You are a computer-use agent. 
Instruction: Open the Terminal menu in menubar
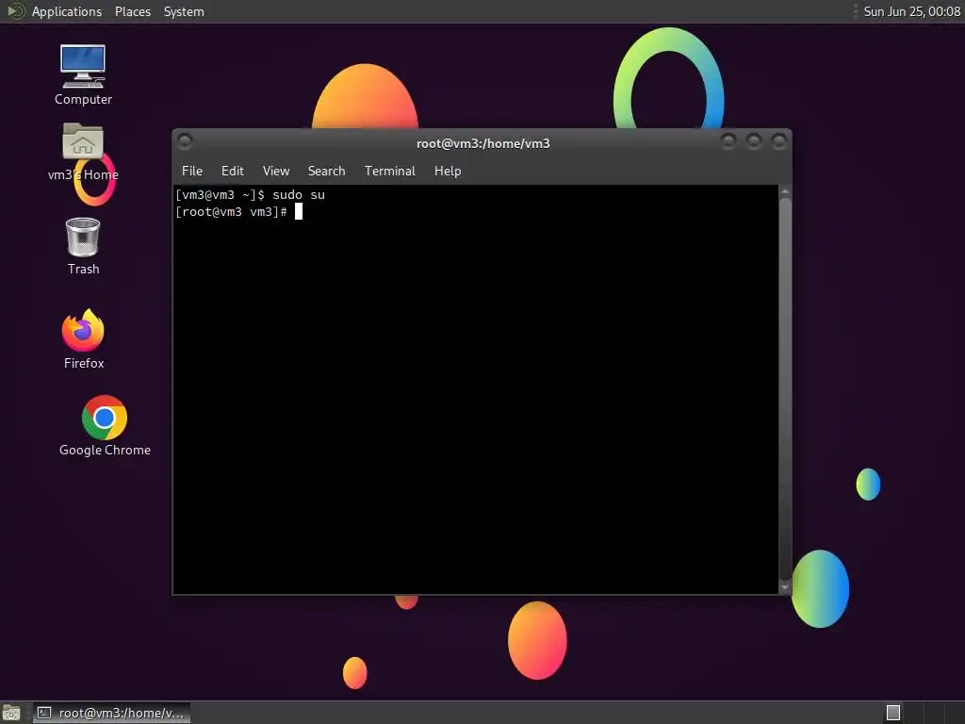(x=389, y=172)
